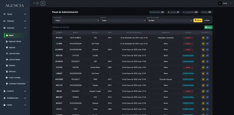
Task: View the AG196PR entry via eye icon
Action: (x=207, y=50)
